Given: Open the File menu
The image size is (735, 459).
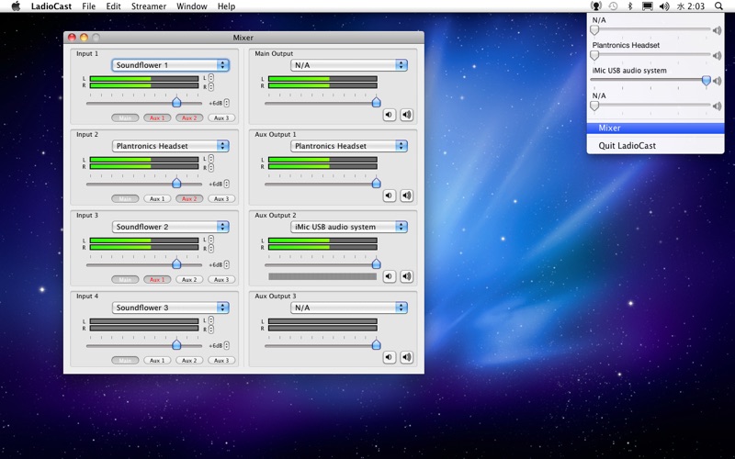Looking at the screenshot, I should pos(88,6).
